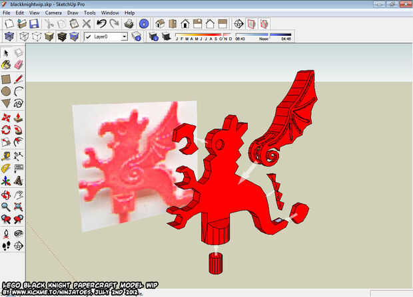Toggle Display Section Cuts
The width and height of the screenshot is (413, 297).
[x=264, y=24]
